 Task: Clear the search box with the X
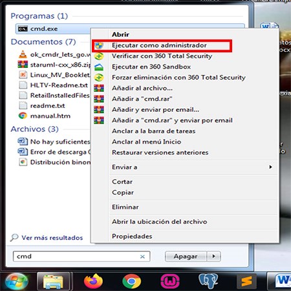pyautogui.click(x=142, y=257)
